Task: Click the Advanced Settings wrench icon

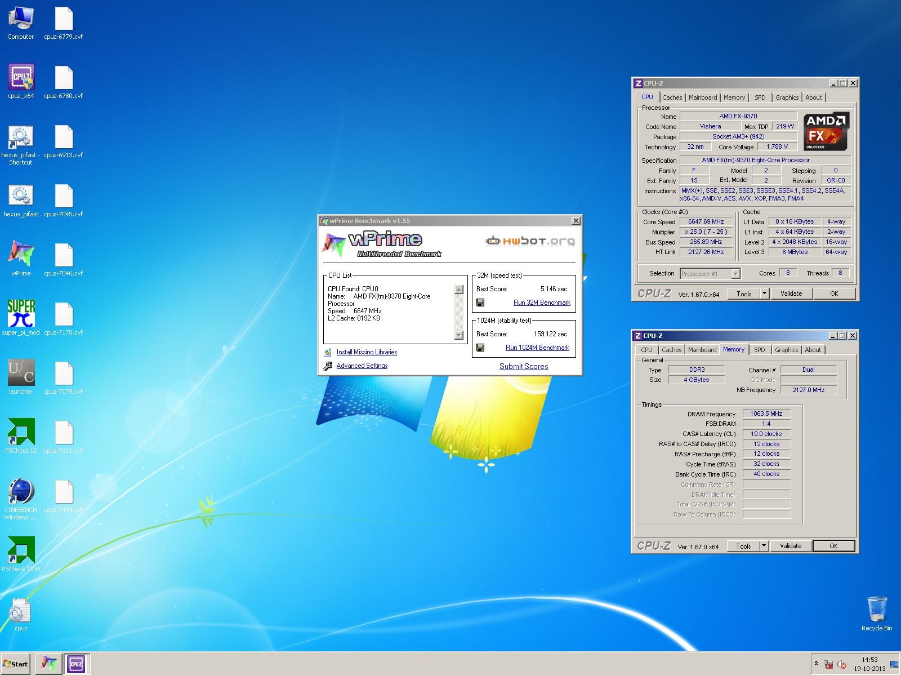Action: [x=328, y=366]
